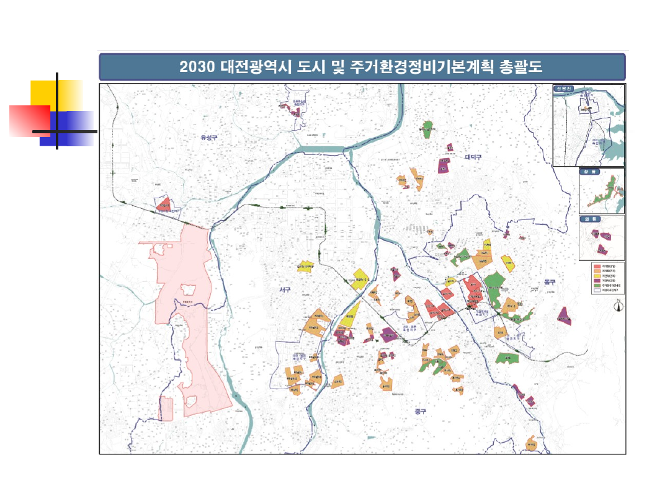Select the 대덕구 district label
Viewport: 670px width, 502px height.
(473, 157)
